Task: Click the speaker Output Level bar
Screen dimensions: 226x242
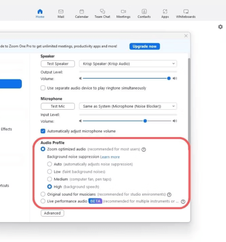Action: click(x=128, y=72)
